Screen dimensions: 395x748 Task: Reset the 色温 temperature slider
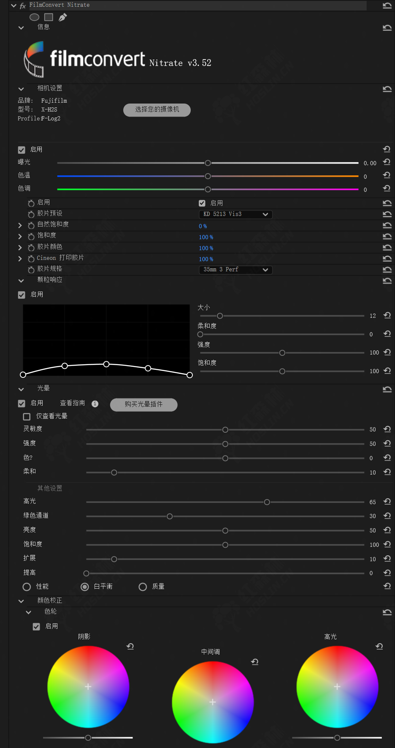click(387, 175)
